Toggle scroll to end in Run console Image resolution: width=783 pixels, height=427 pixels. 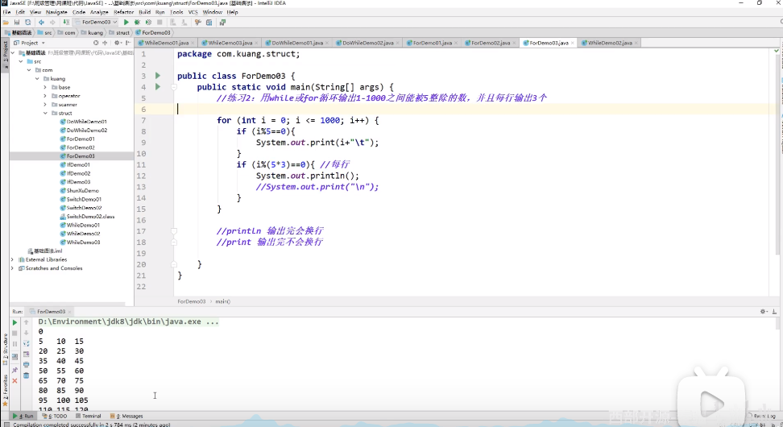(x=27, y=354)
